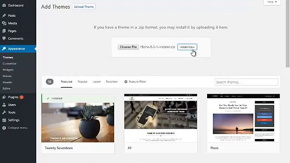Click the Upload Theme button
The height and width of the screenshot is (163, 290).
(x=84, y=7)
